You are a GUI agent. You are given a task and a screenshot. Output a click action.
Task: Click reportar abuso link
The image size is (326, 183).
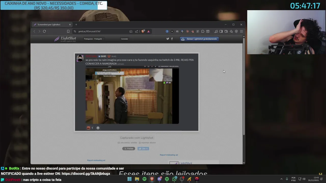click(x=147, y=143)
